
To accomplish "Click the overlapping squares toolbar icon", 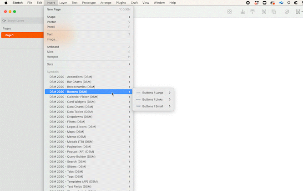I will point(273,11).
